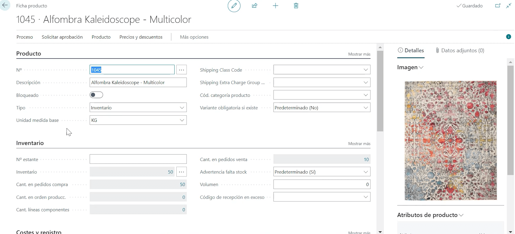Viewport: 515px width, 234px height.
Task: Click ellipsis button next to Nº field
Action: tap(182, 70)
